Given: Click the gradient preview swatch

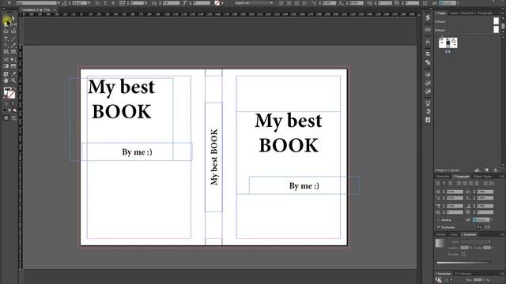Looking at the screenshot, I should coord(440,244).
